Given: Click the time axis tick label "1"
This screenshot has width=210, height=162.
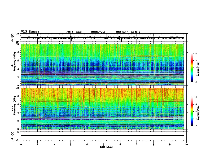Looking at the screenshot, I should (x=38, y=145).
